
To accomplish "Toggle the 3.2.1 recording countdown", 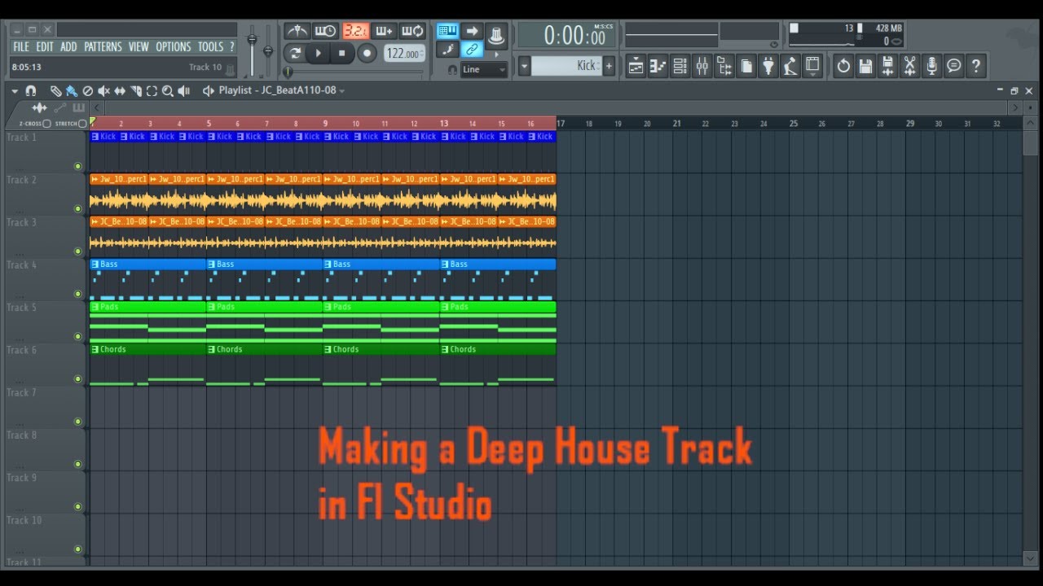I will (354, 31).
